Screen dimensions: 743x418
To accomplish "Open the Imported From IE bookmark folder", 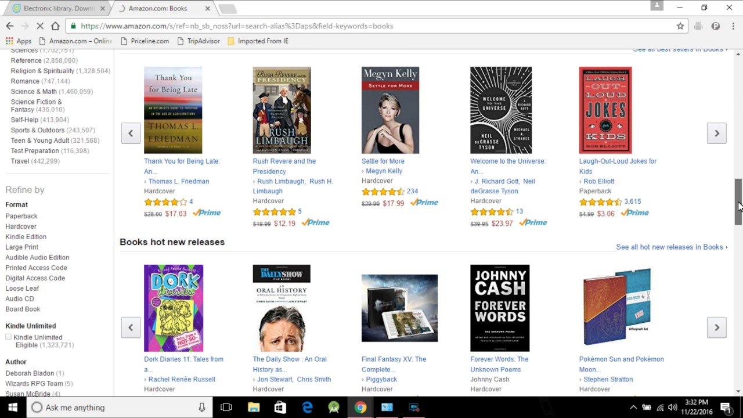I will click(x=258, y=41).
